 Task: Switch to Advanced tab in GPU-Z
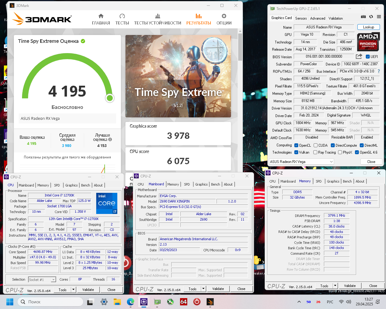[318, 18]
